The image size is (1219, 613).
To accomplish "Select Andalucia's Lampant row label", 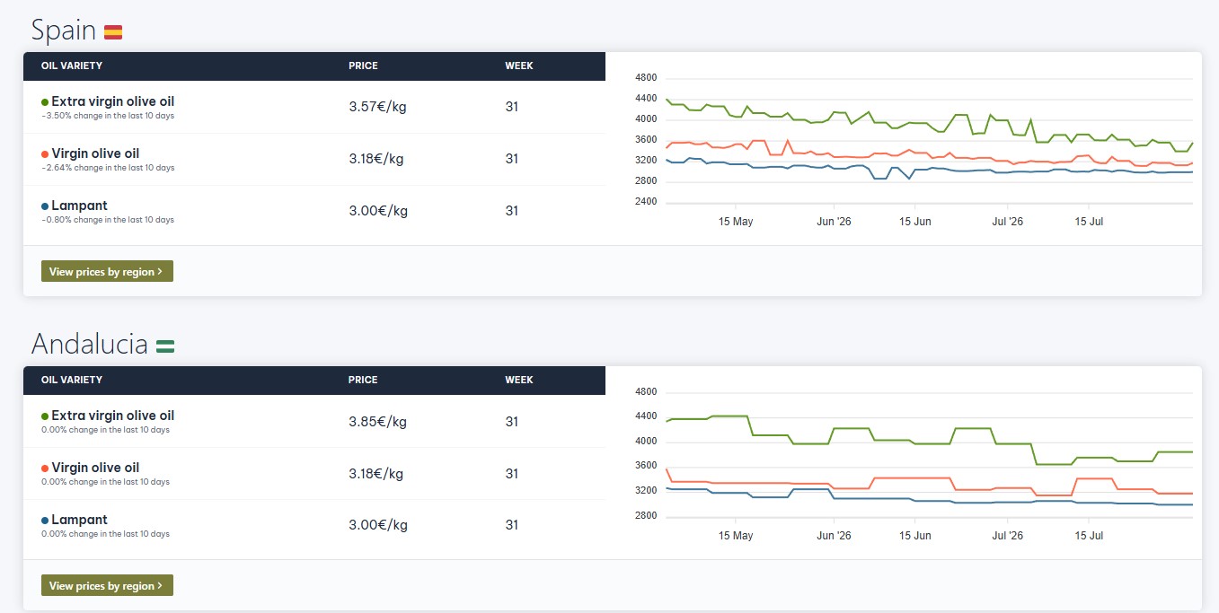I will [x=79, y=520].
